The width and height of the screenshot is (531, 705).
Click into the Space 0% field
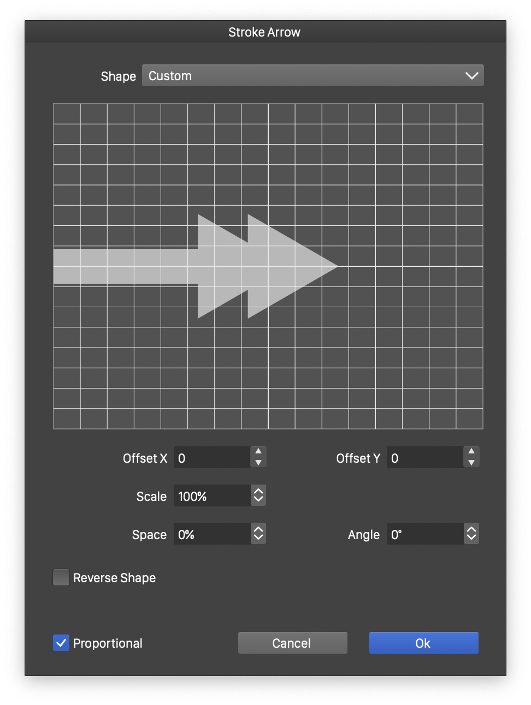pos(212,534)
